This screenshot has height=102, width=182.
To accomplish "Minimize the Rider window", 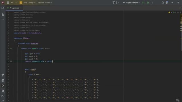I will click(172, 3).
